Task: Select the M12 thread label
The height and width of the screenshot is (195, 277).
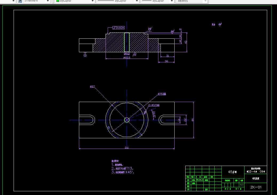Action: (127, 54)
